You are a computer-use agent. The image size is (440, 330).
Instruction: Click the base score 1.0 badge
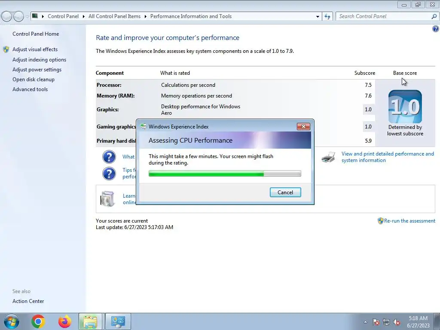click(405, 107)
